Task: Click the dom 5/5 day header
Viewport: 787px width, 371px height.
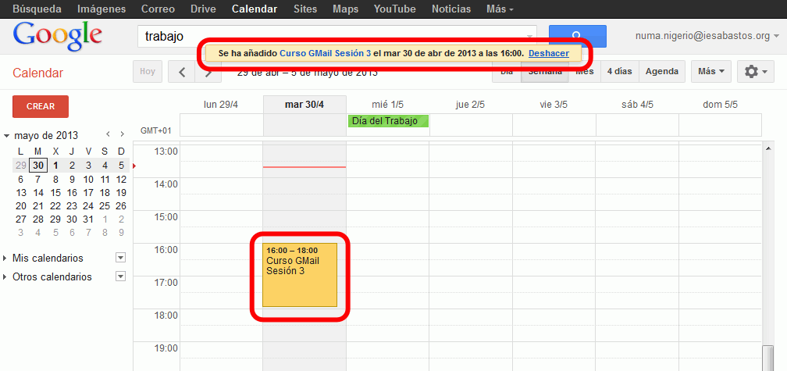Action: click(721, 105)
